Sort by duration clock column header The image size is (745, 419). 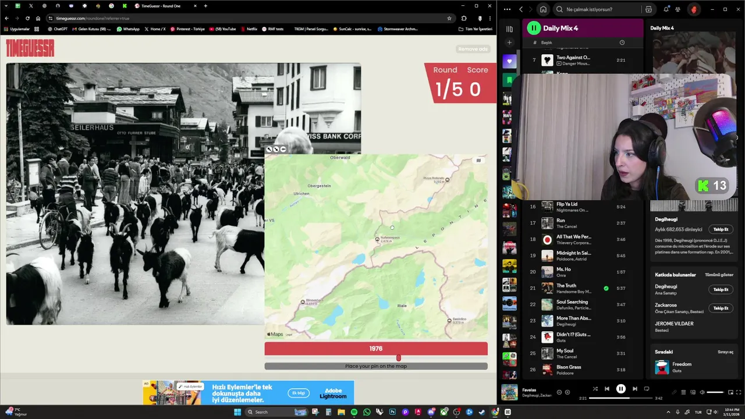pos(622,42)
